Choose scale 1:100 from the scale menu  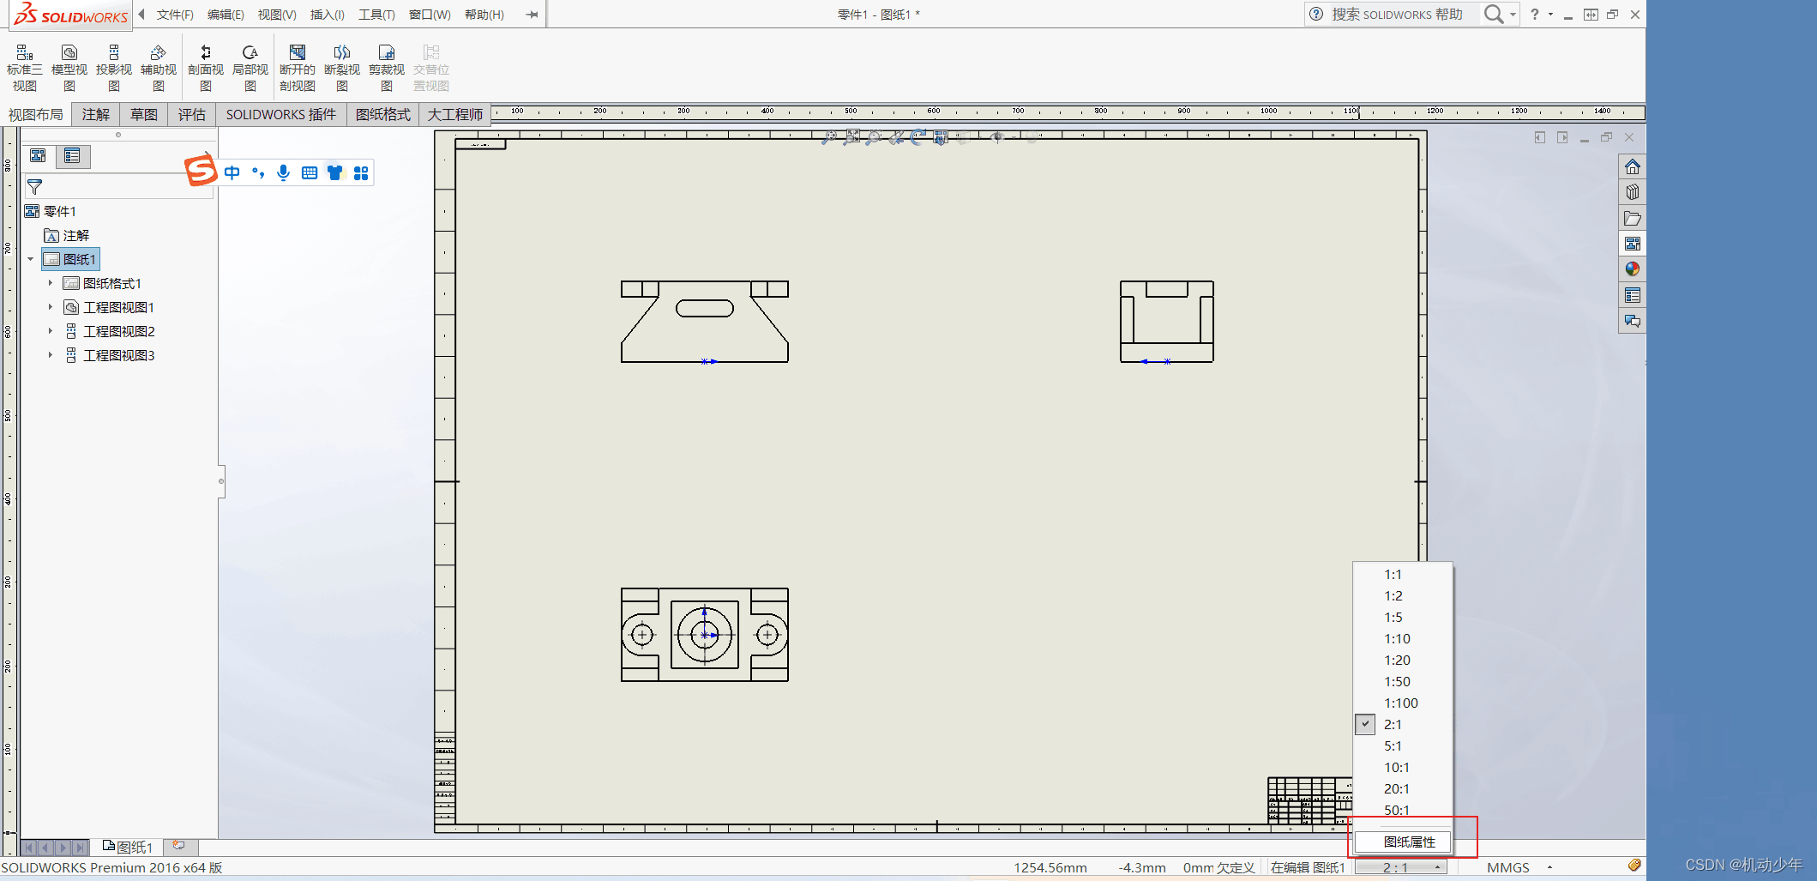pos(1403,703)
